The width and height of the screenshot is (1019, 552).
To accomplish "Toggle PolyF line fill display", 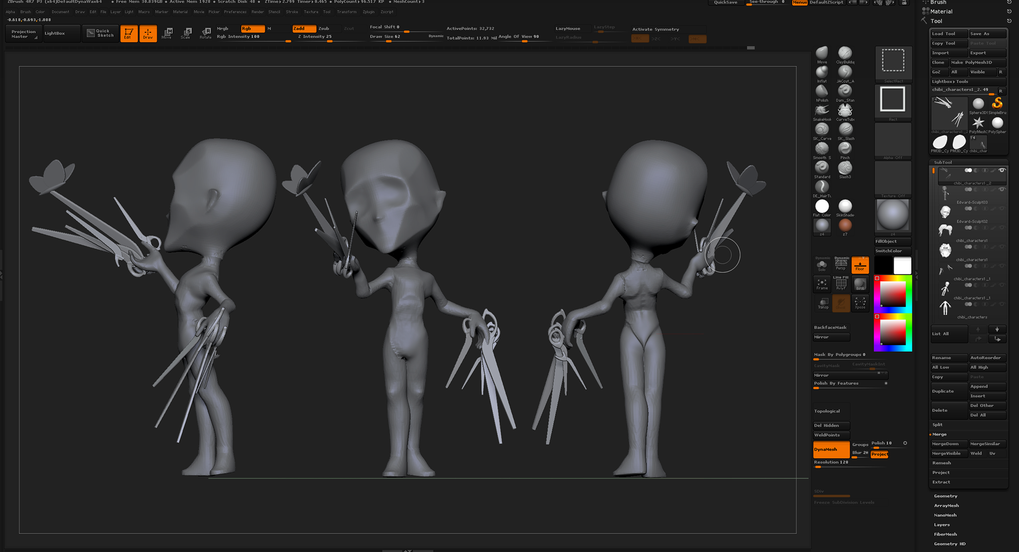I will click(841, 284).
